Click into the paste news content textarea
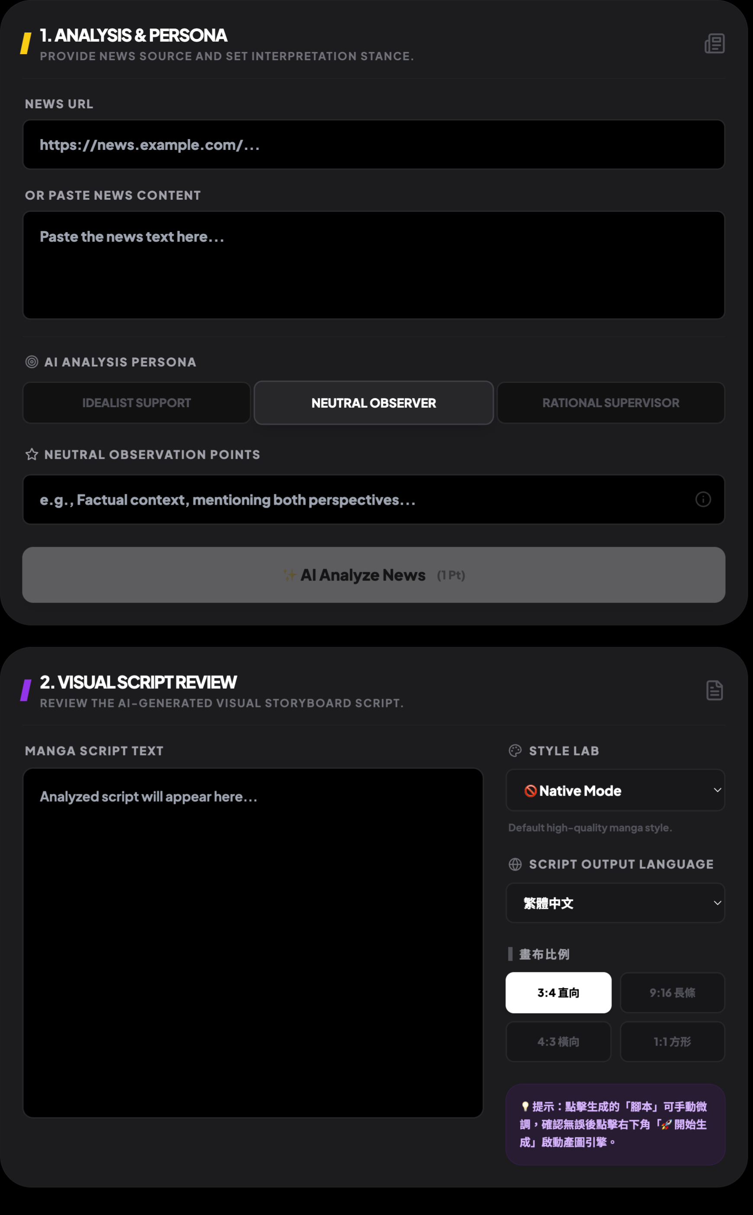This screenshot has width=753, height=1215. [x=373, y=265]
